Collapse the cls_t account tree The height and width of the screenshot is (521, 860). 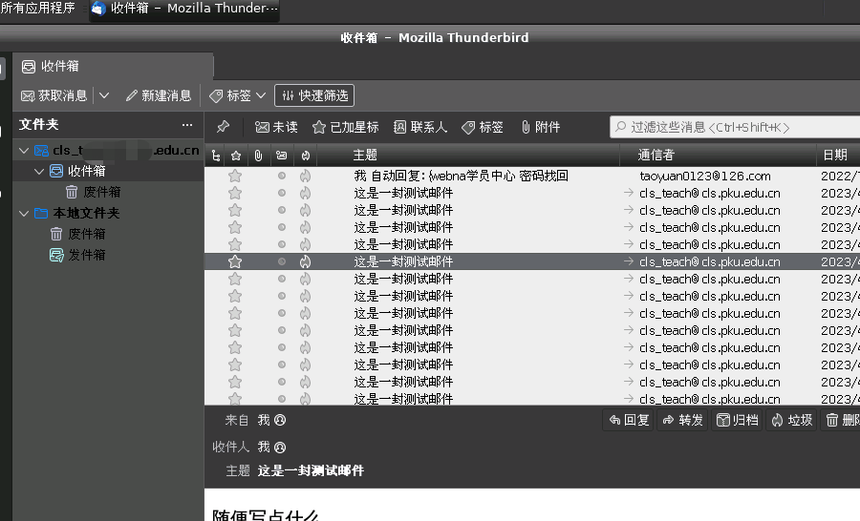(24, 151)
